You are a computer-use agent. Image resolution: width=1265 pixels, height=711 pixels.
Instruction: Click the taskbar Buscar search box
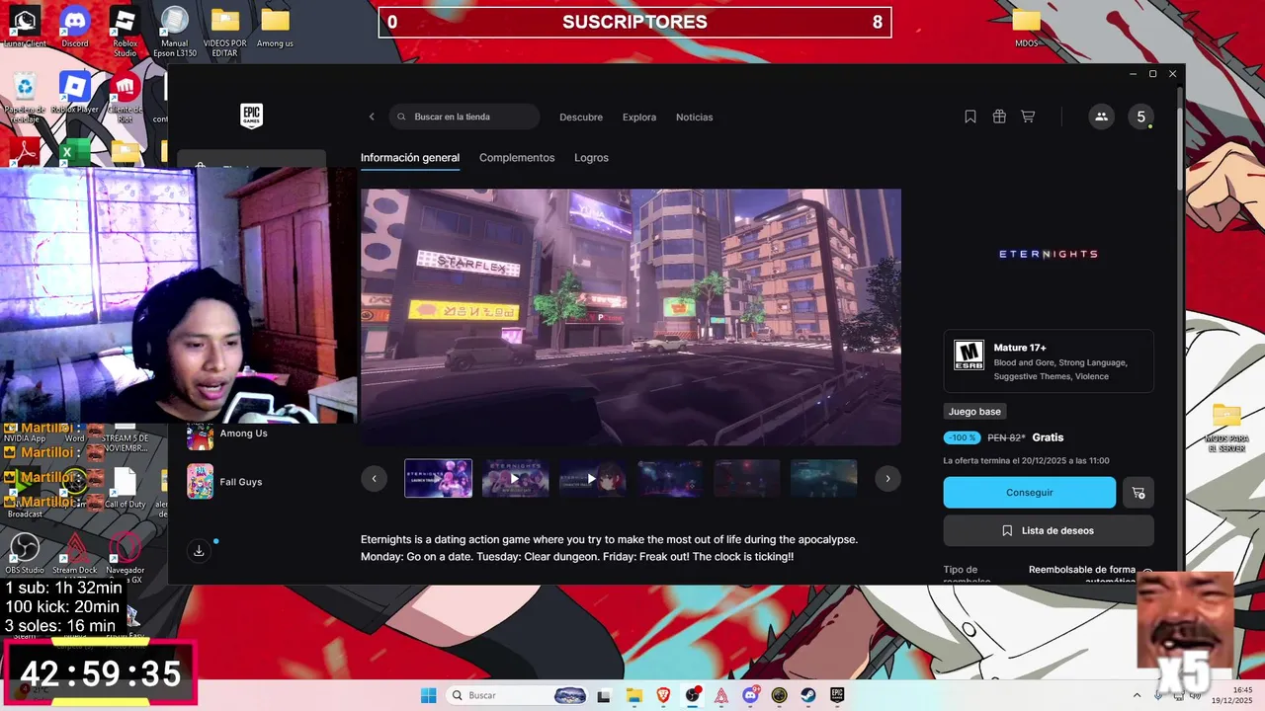point(519,695)
